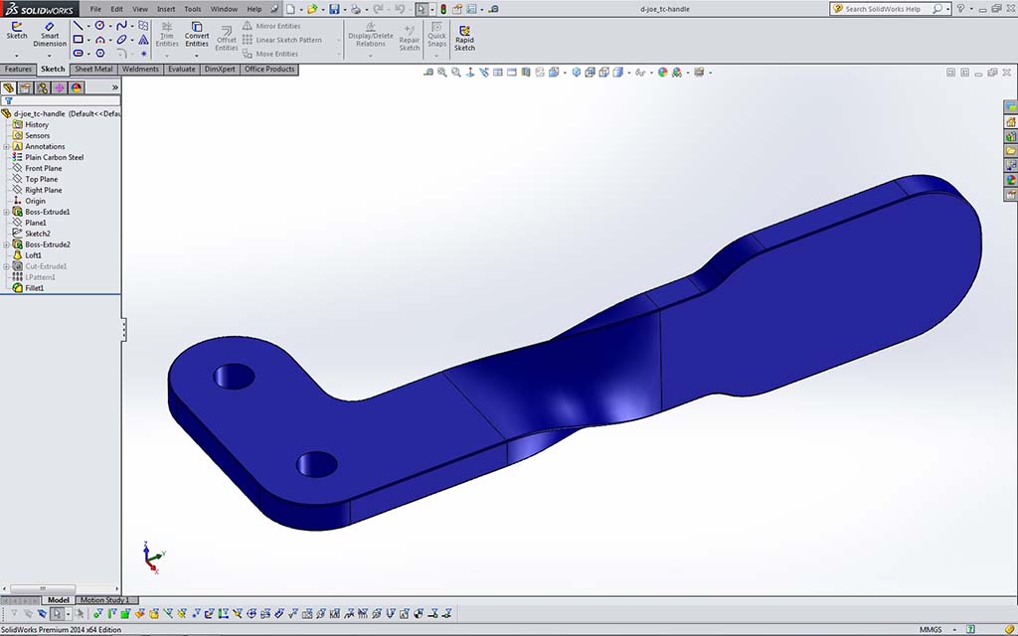Switch to the Sheet Metal tab
Viewport: 1018px width, 636px height.
point(93,70)
